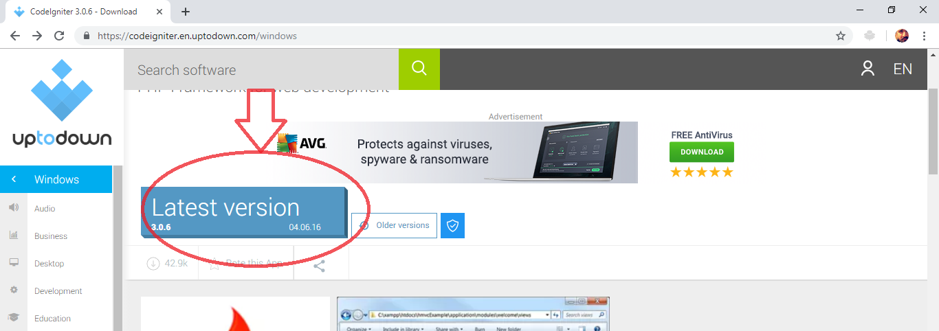
Task: Open the Business category
Action: (51, 236)
